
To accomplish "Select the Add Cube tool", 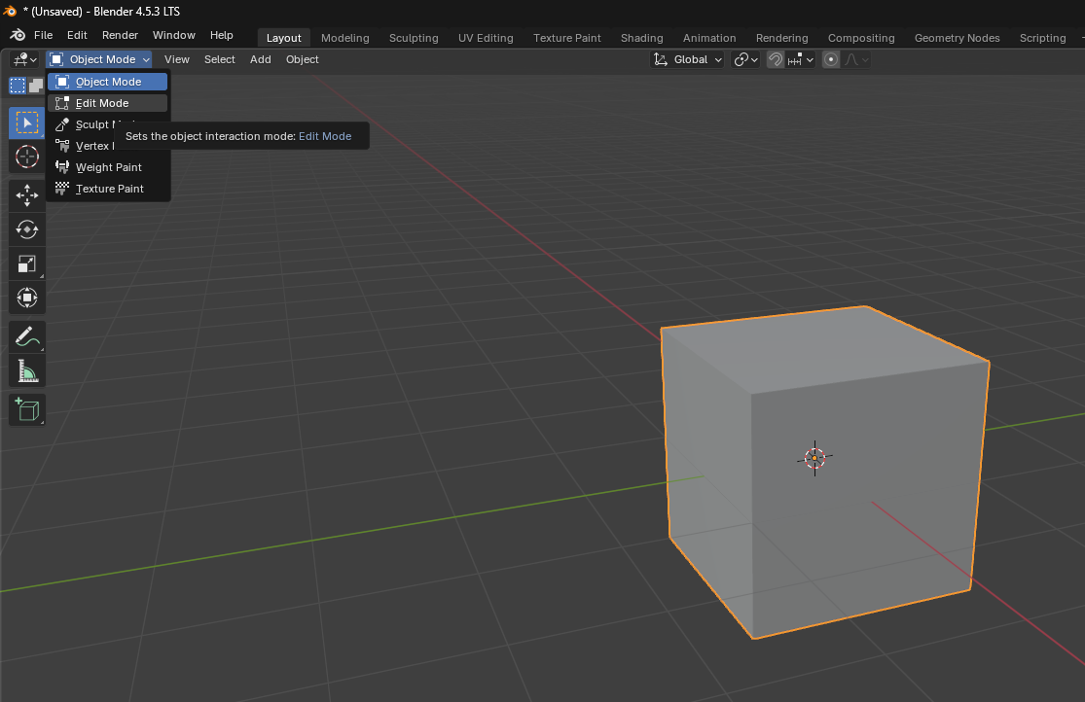I will coord(26,409).
